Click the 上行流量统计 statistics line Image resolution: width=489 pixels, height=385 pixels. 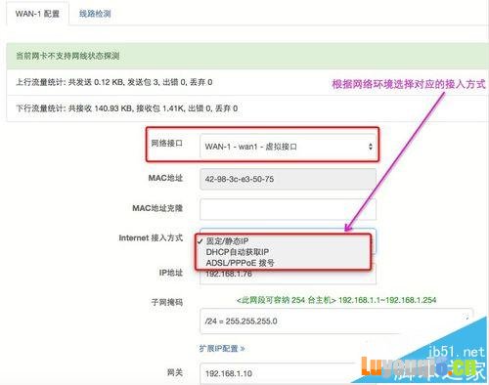point(114,82)
